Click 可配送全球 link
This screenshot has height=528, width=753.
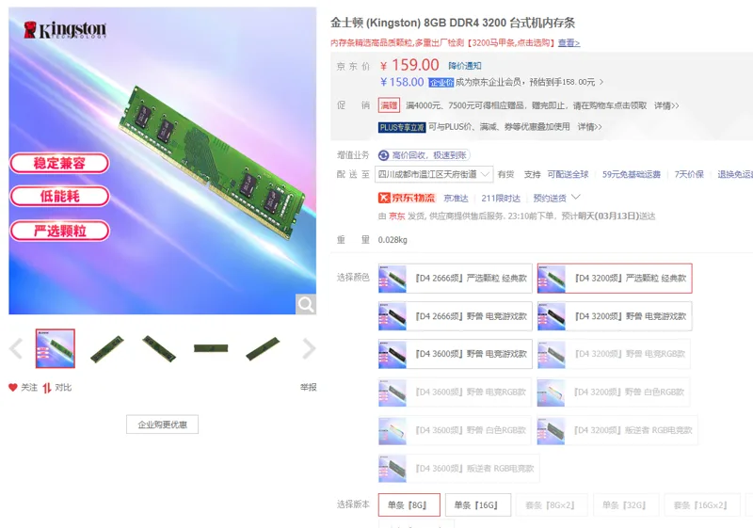[569, 174]
